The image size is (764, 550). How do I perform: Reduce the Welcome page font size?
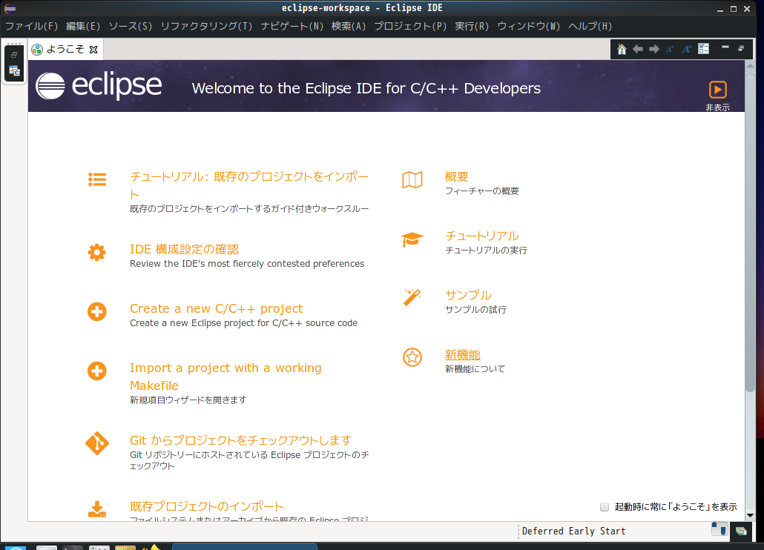(670, 49)
